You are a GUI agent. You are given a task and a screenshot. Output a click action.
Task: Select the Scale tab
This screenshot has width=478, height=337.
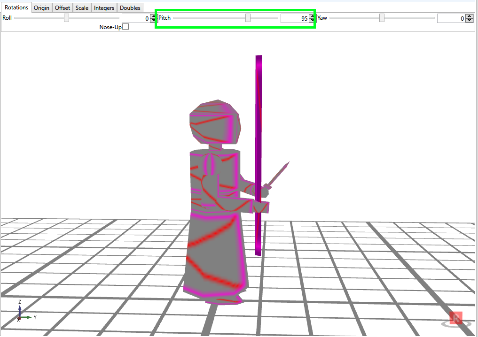tap(82, 8)
